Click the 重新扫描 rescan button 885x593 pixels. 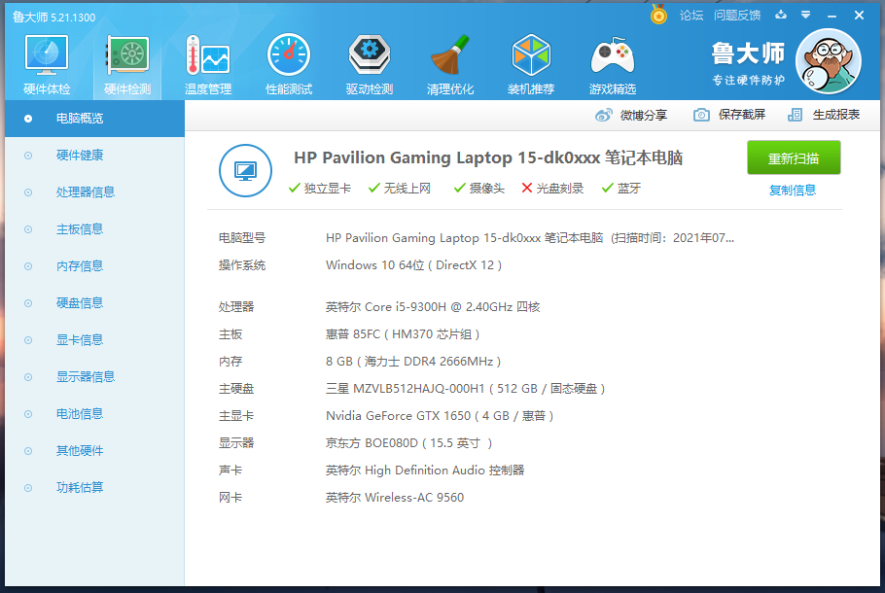[x=794, y=158]
